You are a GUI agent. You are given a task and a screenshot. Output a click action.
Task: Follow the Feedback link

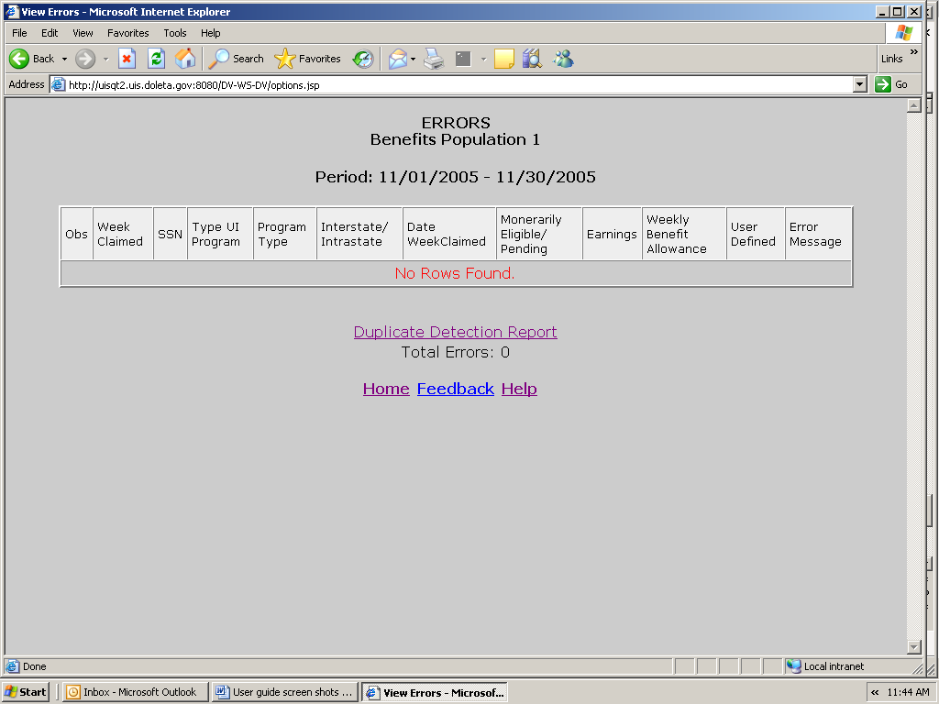coord(455,389)
